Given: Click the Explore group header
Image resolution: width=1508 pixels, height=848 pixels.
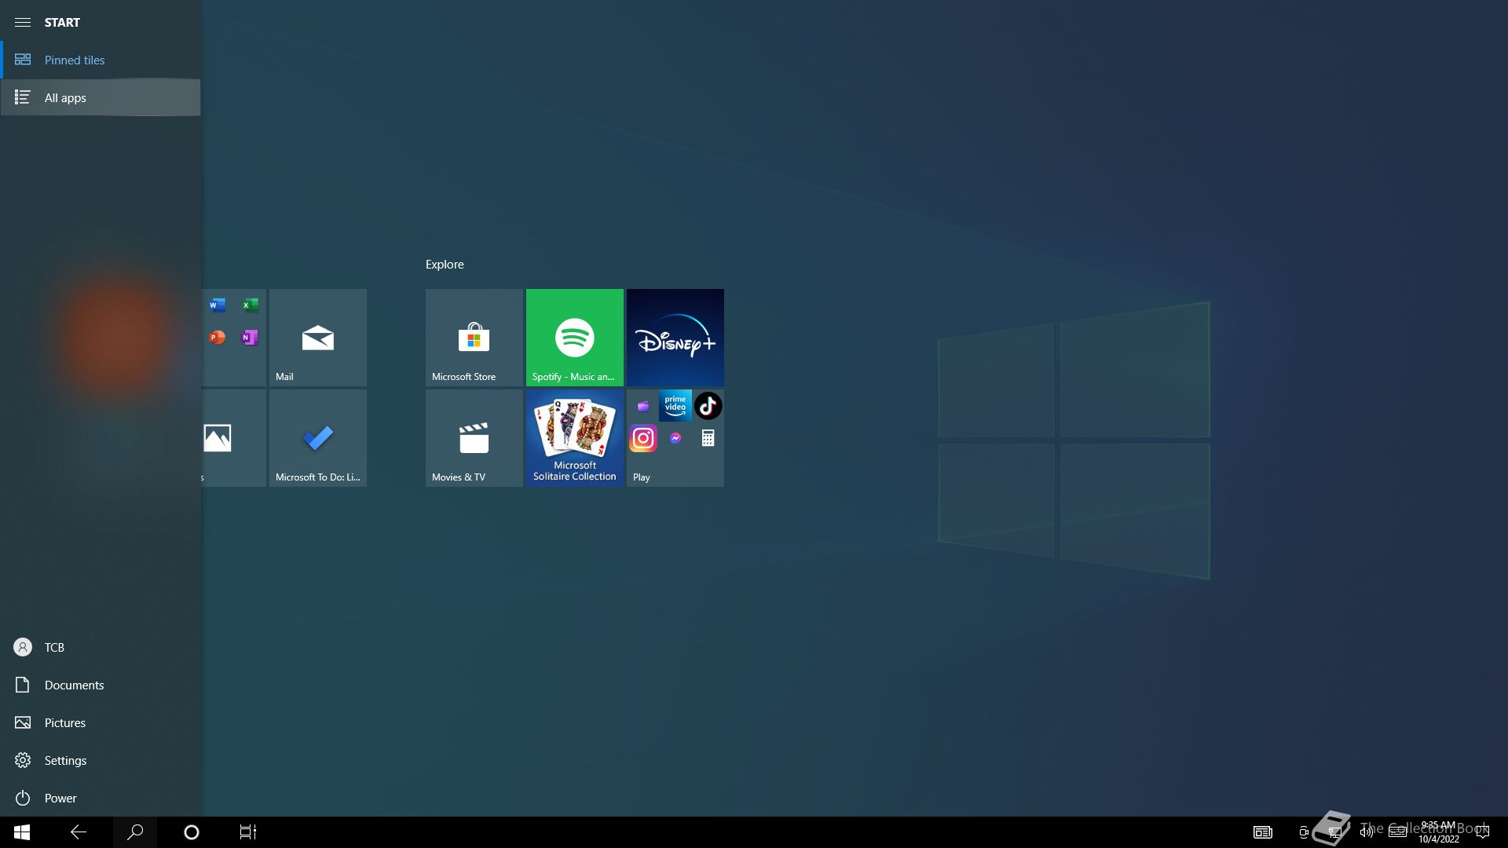Looking at the screenshot, I should pos(445,265).
